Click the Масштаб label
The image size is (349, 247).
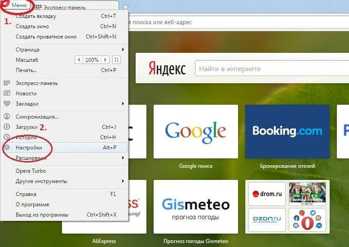pos(27,60)
